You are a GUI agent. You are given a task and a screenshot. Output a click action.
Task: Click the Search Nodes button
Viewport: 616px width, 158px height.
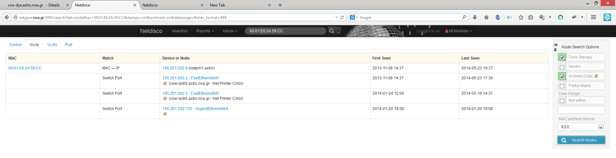click(x=581, y=140)
